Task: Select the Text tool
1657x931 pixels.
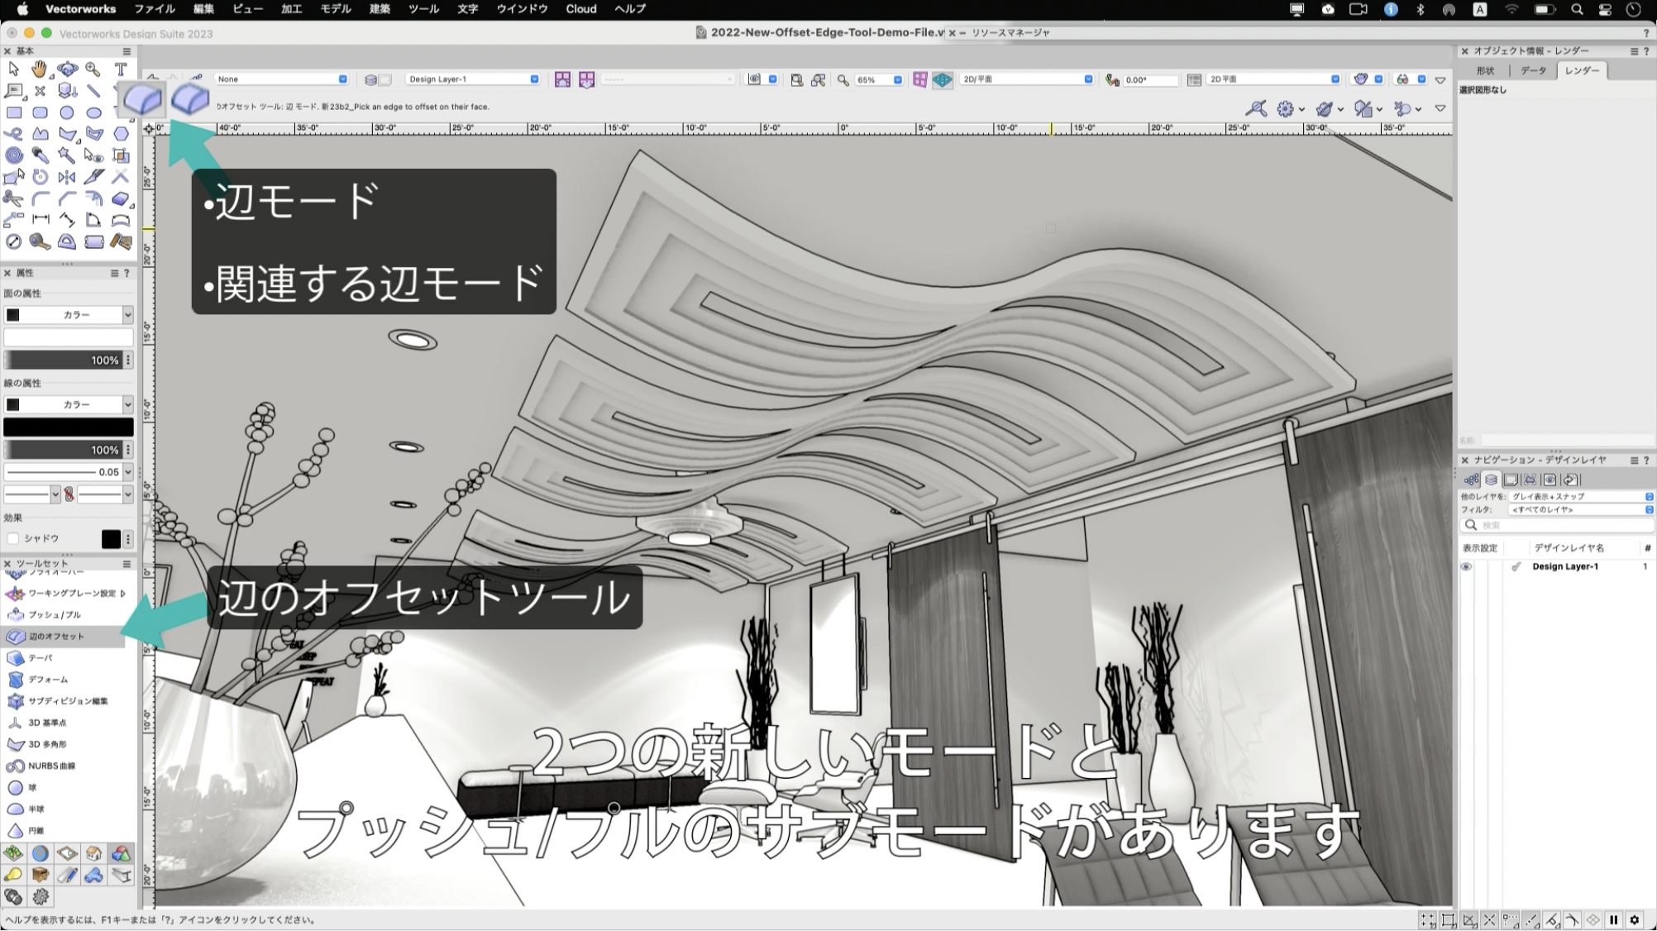Action: point(121,69)
